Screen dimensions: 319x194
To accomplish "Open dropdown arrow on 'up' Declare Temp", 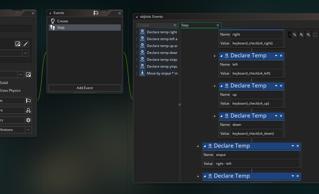I will pyautogui.click(x=276, y=86).
